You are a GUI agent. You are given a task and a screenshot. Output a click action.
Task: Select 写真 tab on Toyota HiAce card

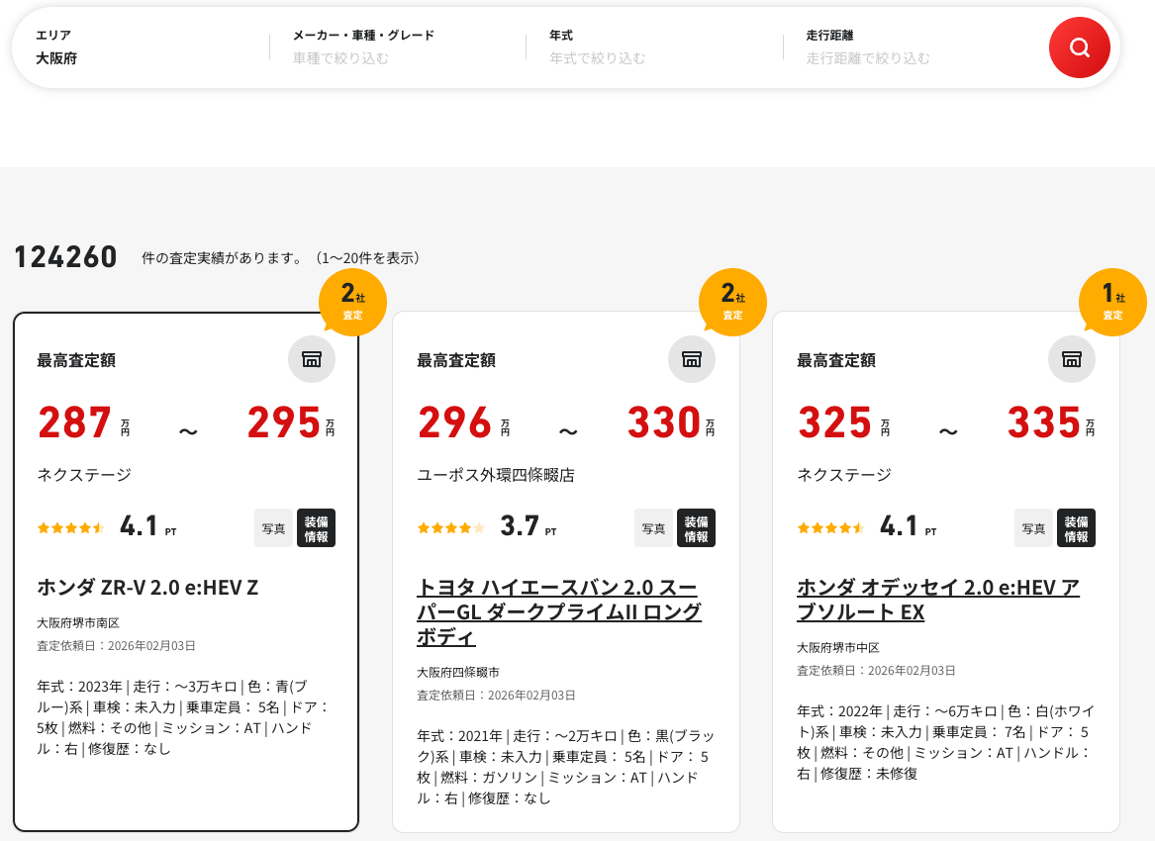click(x=653, y=528)
